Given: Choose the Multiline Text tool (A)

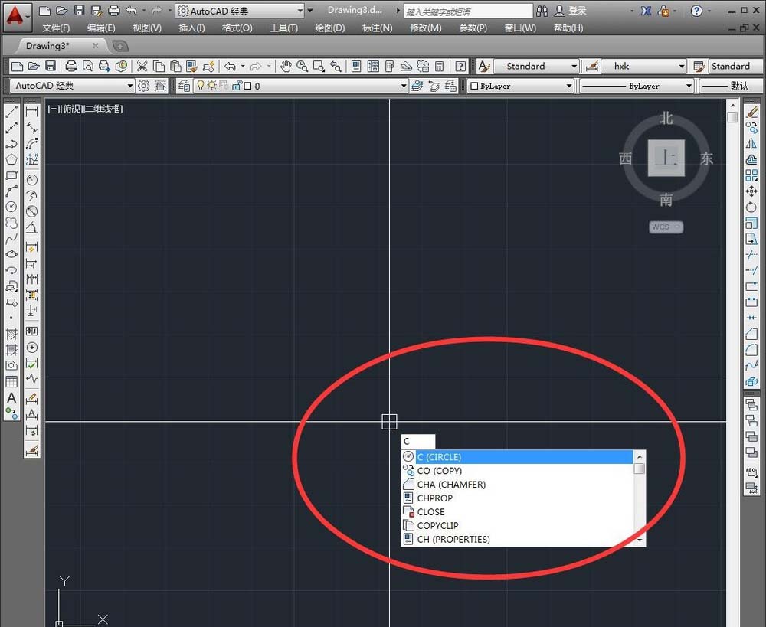Looking at the screenshot, I should (x=11, y=398).
